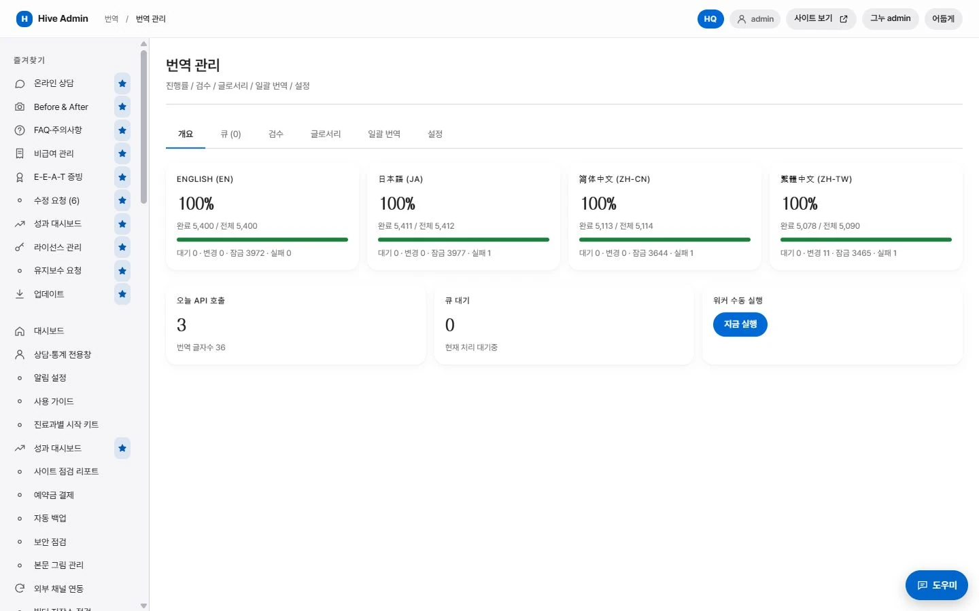
Task: Toggle the favorite star for E-E-A-T 증빙
Action: pos(122,177)
